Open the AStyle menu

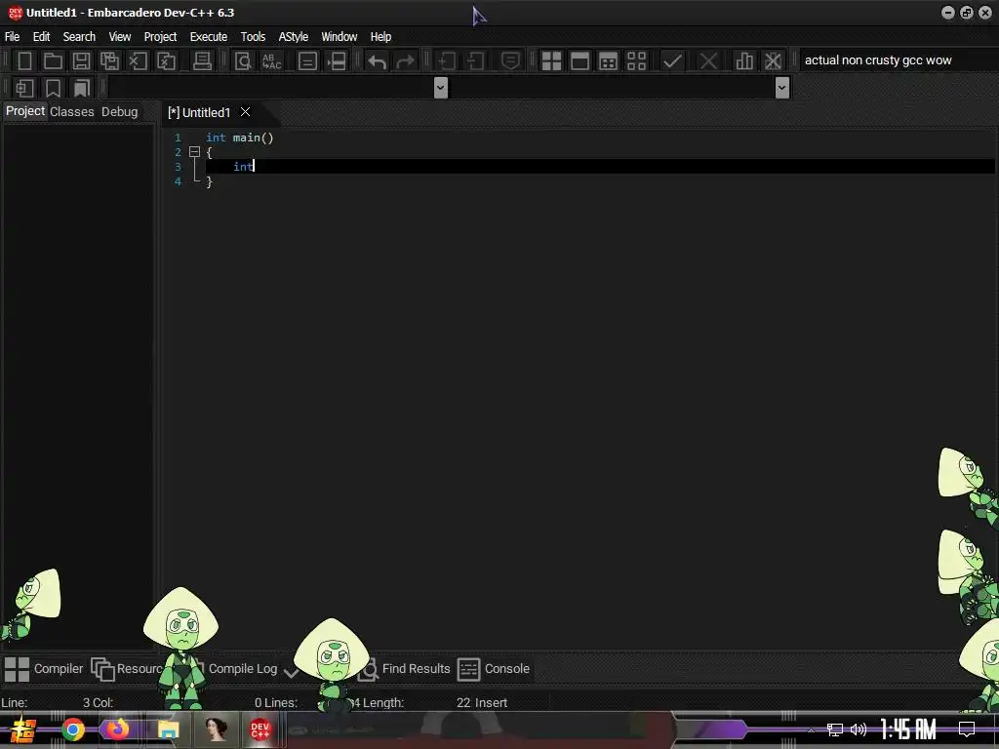293,37
